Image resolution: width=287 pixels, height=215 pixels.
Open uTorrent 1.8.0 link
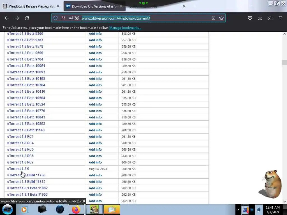[x=18, y=169]
